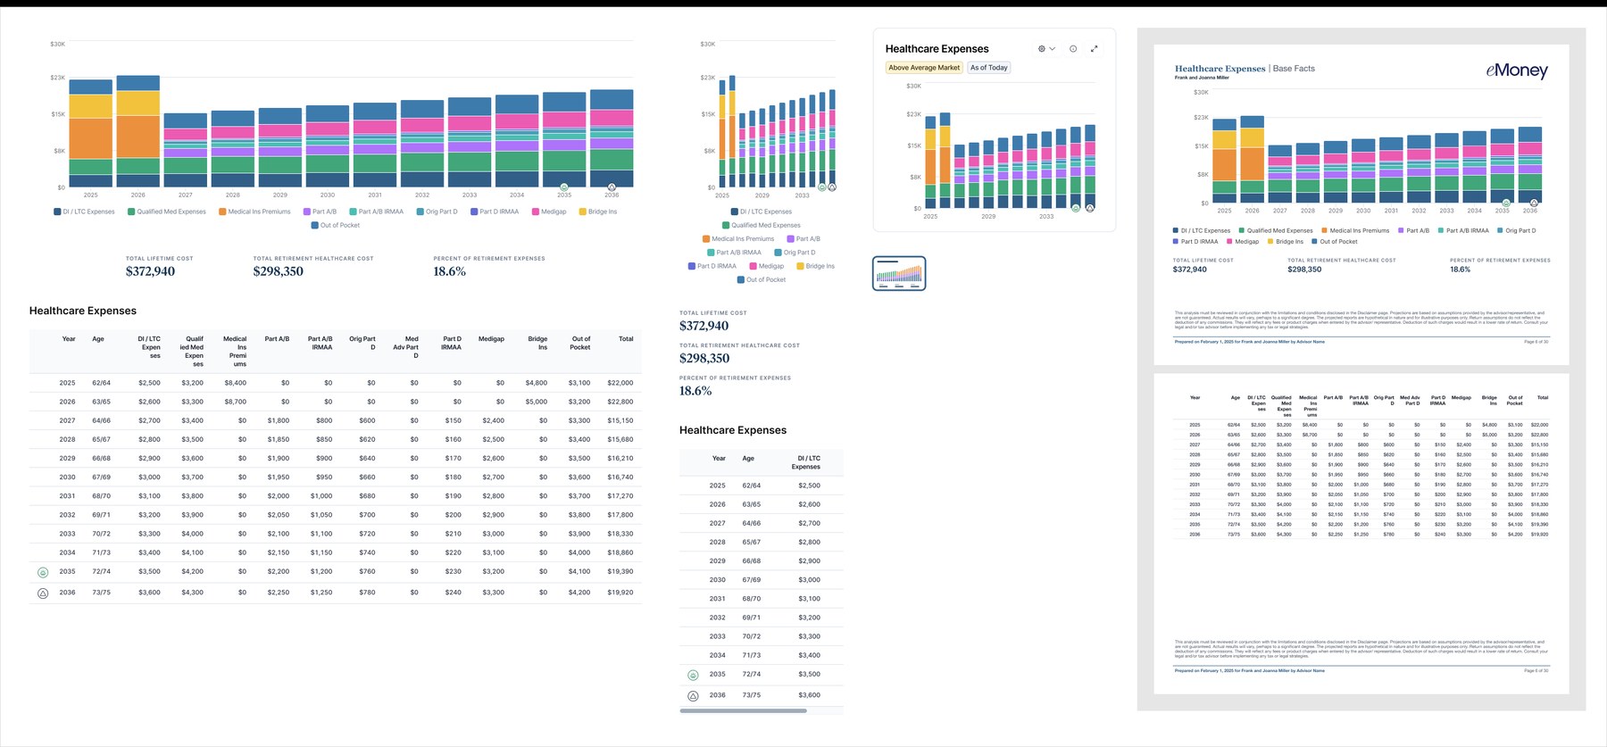The width and height of the screenshot is (1607, 747).
Task: Click the Above Average Market tag
Action: click(924, 68)
